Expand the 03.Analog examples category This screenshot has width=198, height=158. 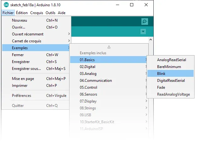click(x=109, y=74)
